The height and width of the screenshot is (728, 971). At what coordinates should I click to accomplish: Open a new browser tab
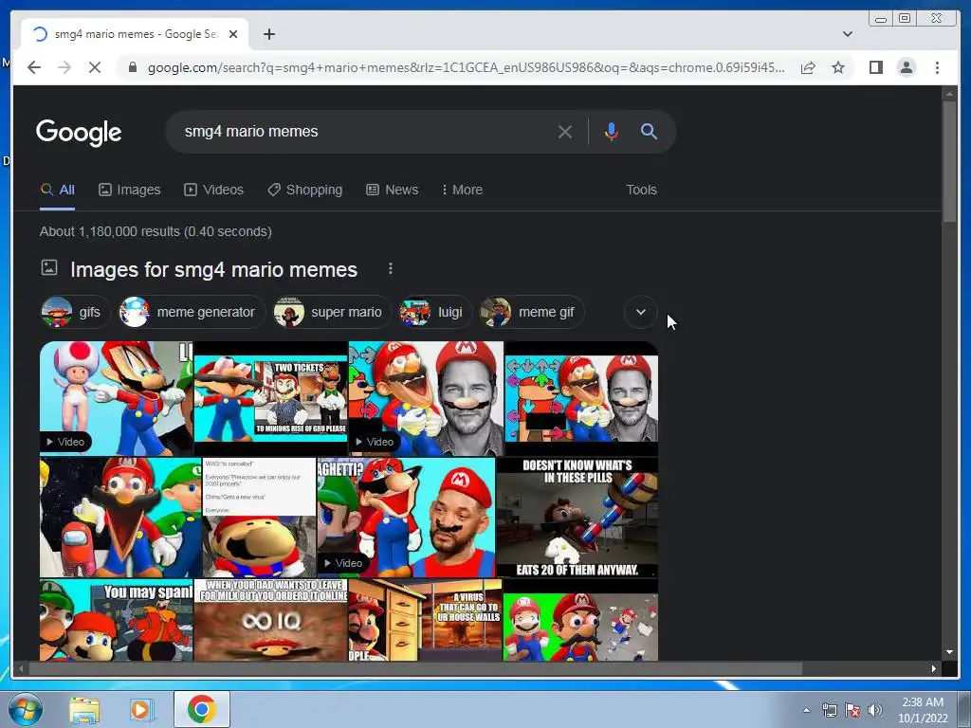(x=268, y=34)
